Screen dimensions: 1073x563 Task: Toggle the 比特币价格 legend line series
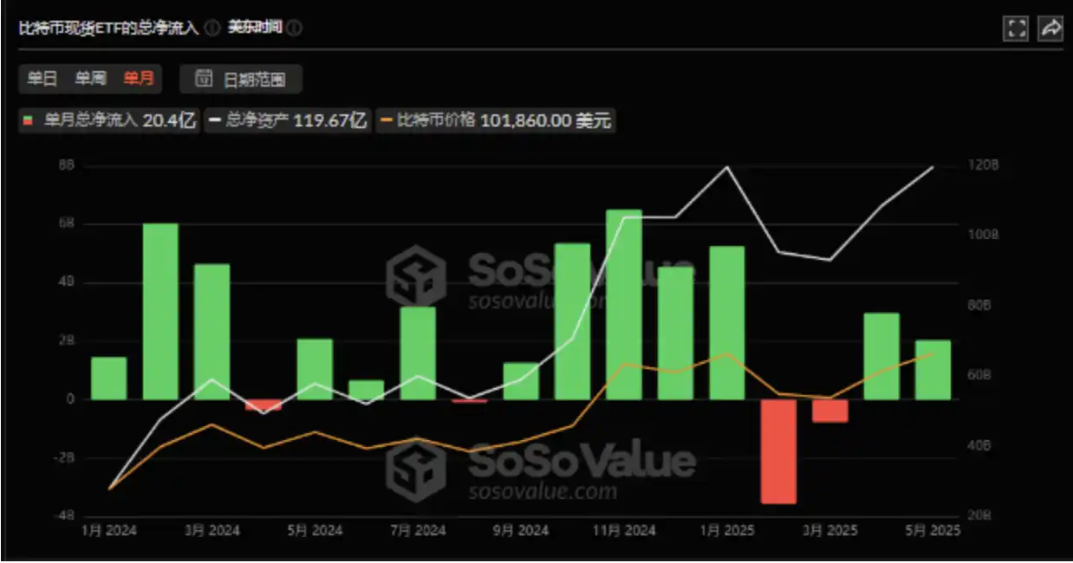[x=496, y=121]
